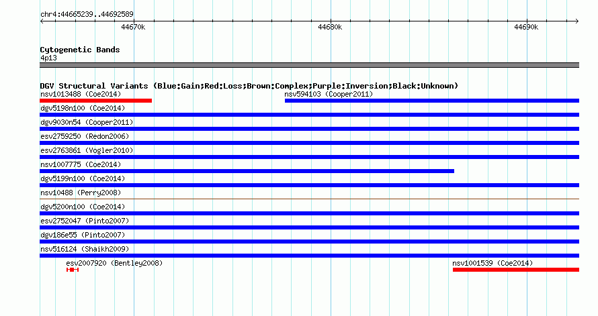Click the ruler's right arrowhead
Viewport: 598px width, 316px height.
[577, 21]
